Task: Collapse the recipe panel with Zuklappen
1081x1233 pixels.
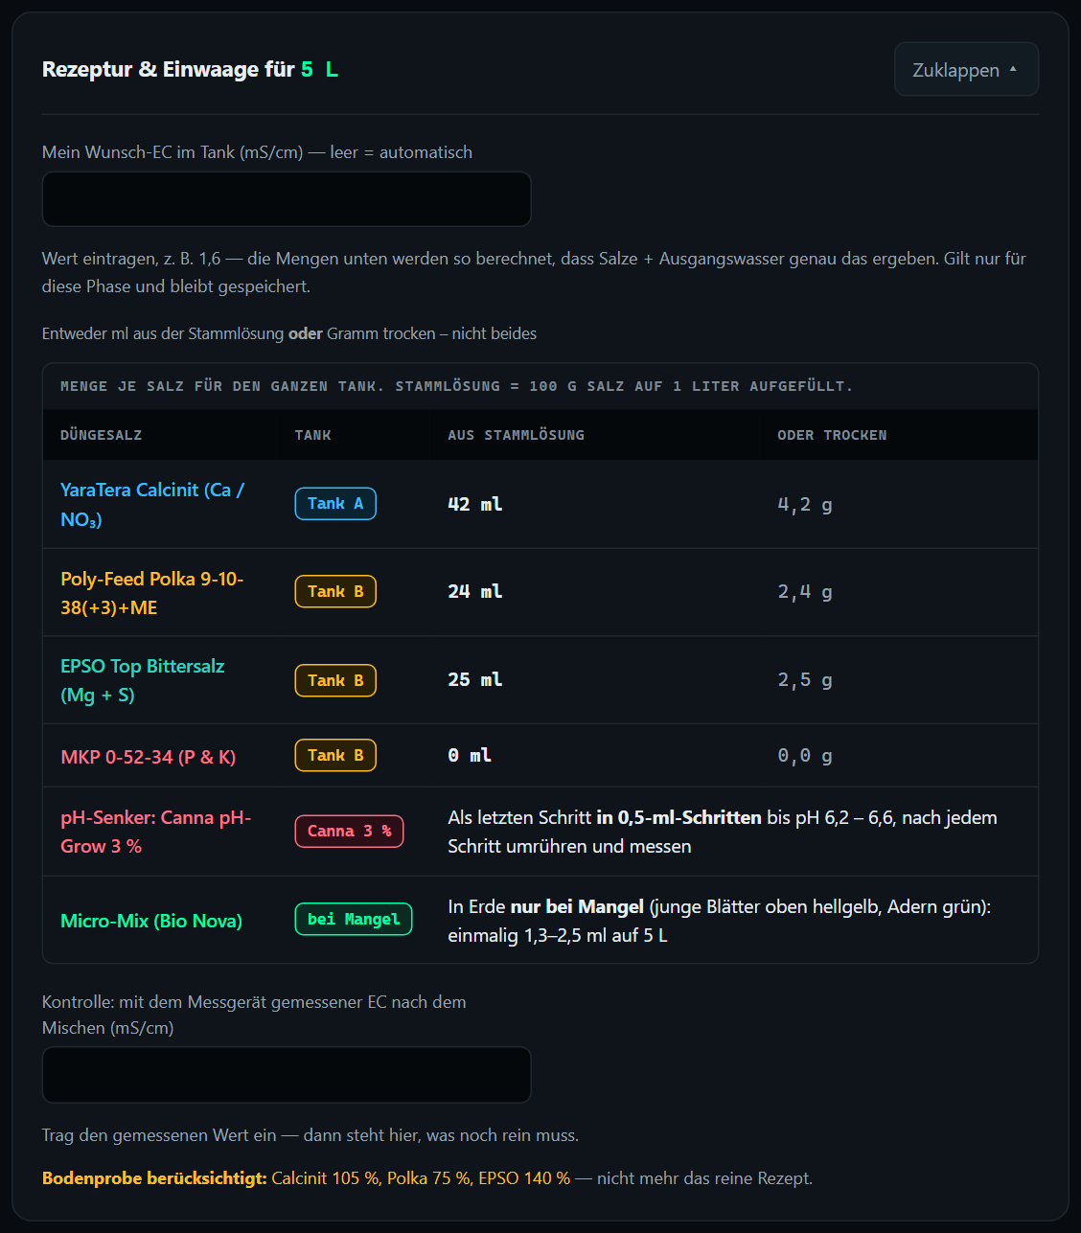Action: tap(966, 69)
